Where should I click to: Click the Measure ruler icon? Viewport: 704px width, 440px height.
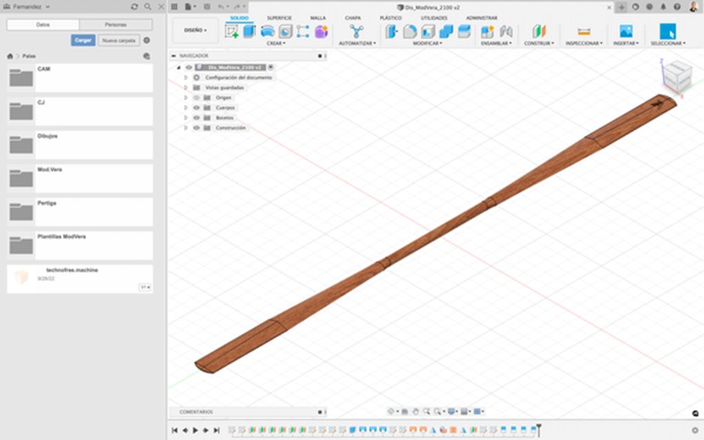(584, 32)
